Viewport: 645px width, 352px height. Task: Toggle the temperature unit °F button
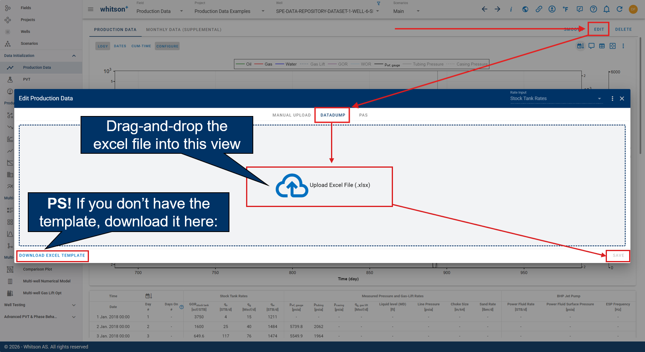pyautogui.click(x=566, y=9)
